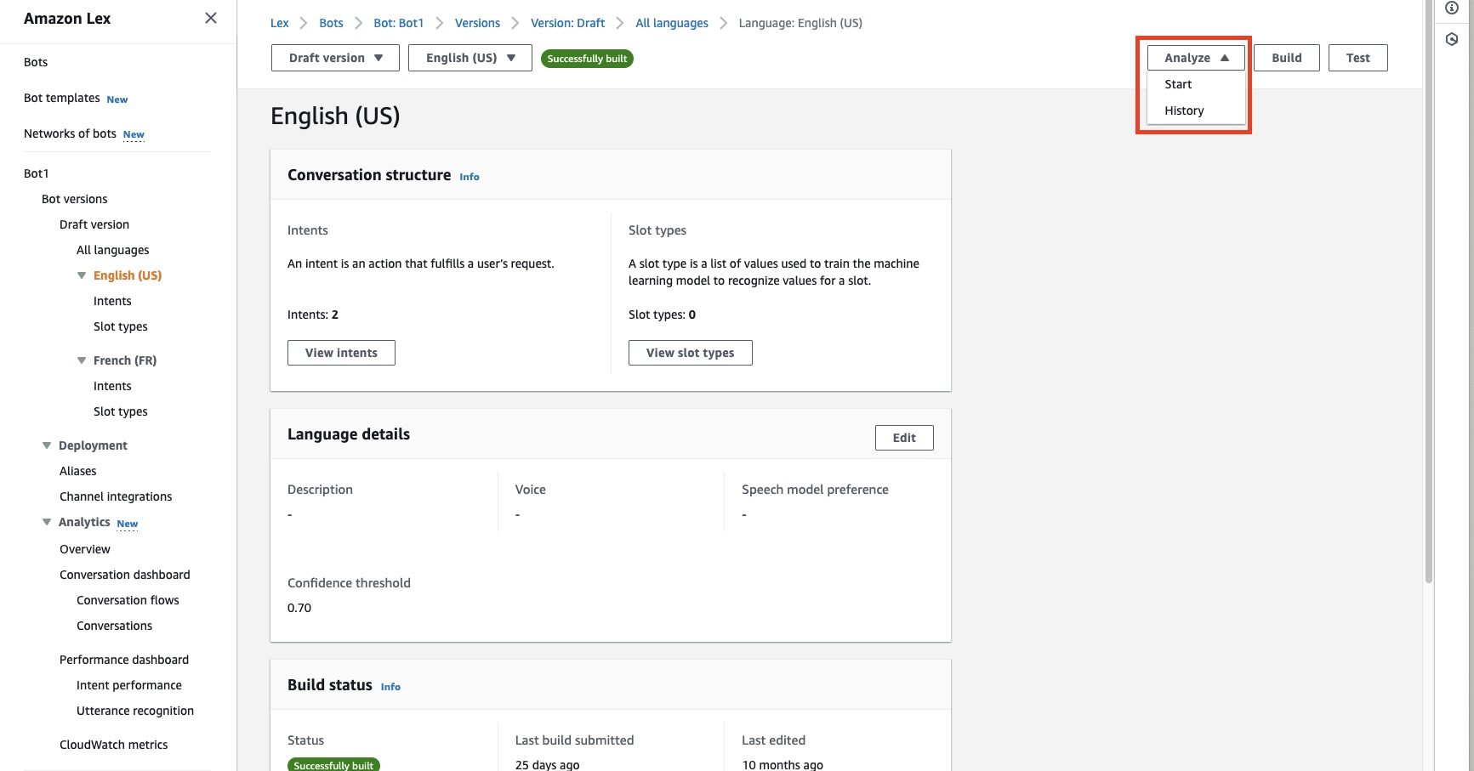Collapse the Analyze menu with its arrow

tap(1225, 57)
